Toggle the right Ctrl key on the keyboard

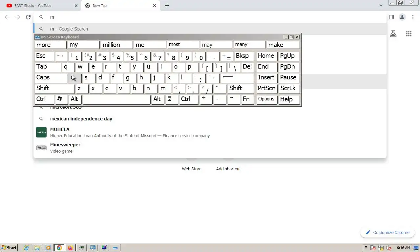pos(189,99)
